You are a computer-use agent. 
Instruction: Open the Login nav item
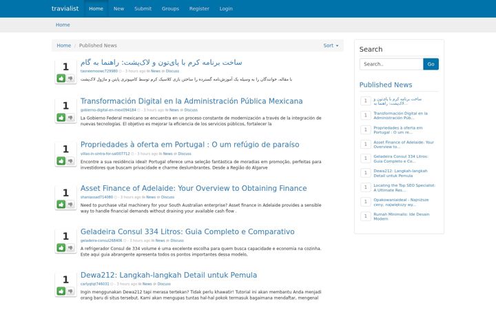226,8
